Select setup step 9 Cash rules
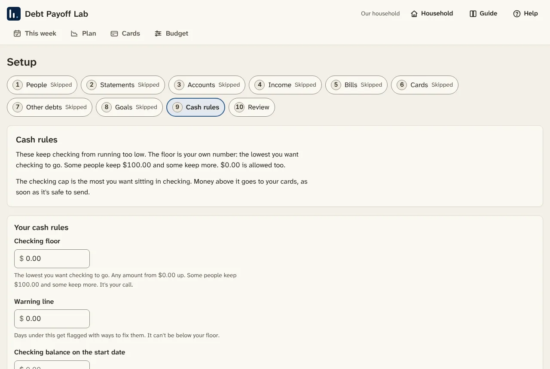 pos(196,107)
